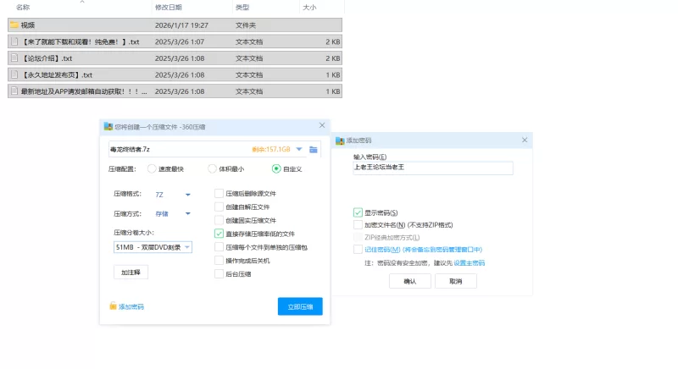Image resolution: width=678 pixels, height=369 pixels.
Task: Click the lock icon next to 添加密码
Action: (113, 306)
